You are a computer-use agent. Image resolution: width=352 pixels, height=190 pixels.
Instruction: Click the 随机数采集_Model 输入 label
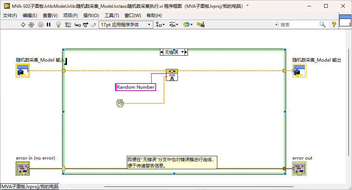40,60
